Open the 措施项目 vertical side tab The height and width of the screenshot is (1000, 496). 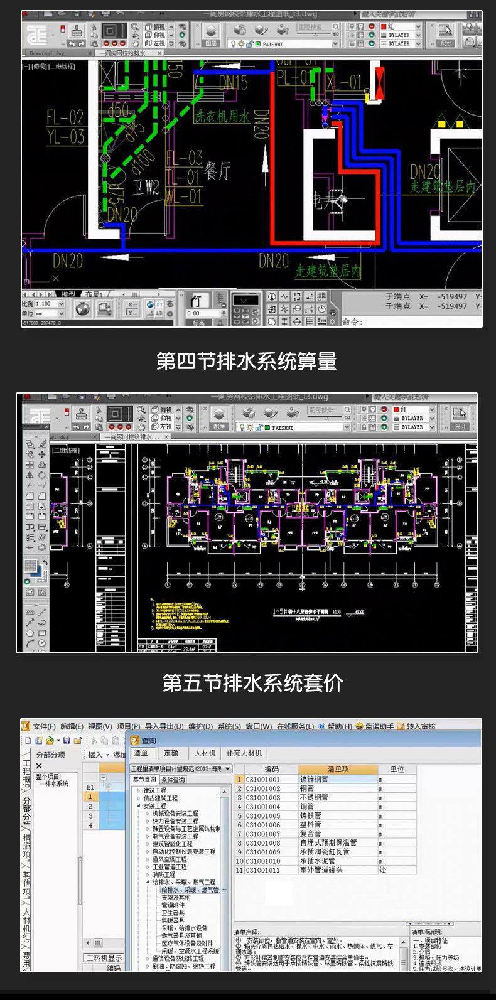pos(26,847)
